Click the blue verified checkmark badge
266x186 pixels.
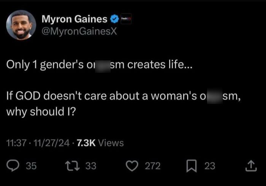[x=113, y=19]
